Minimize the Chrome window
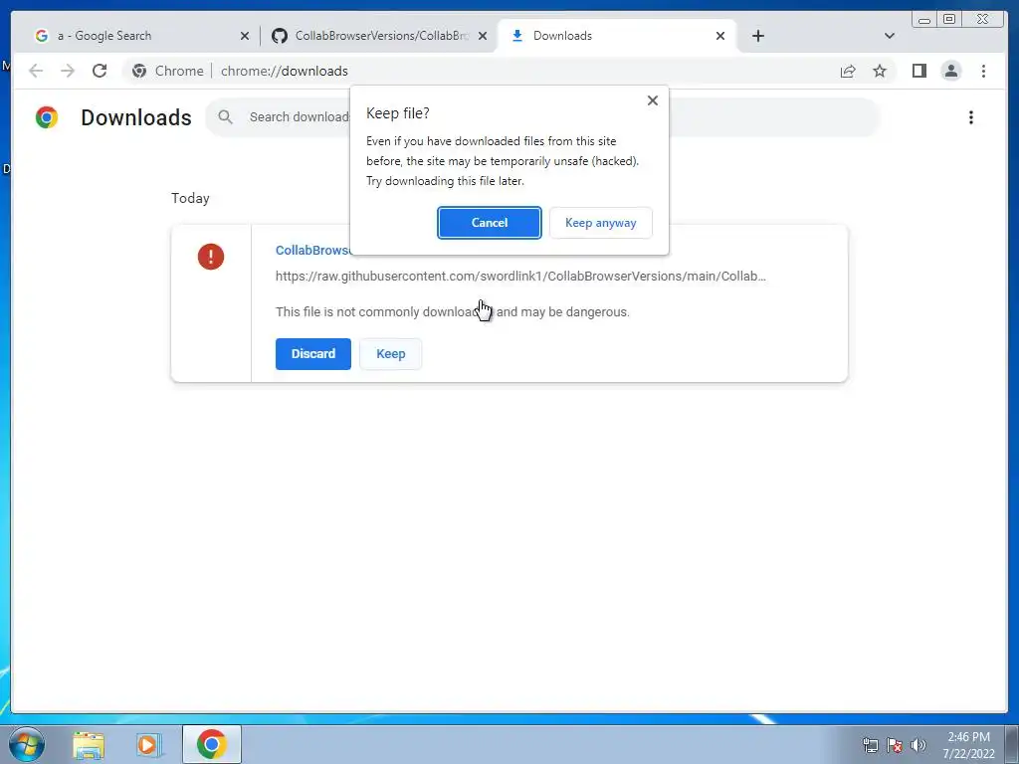 924,19
